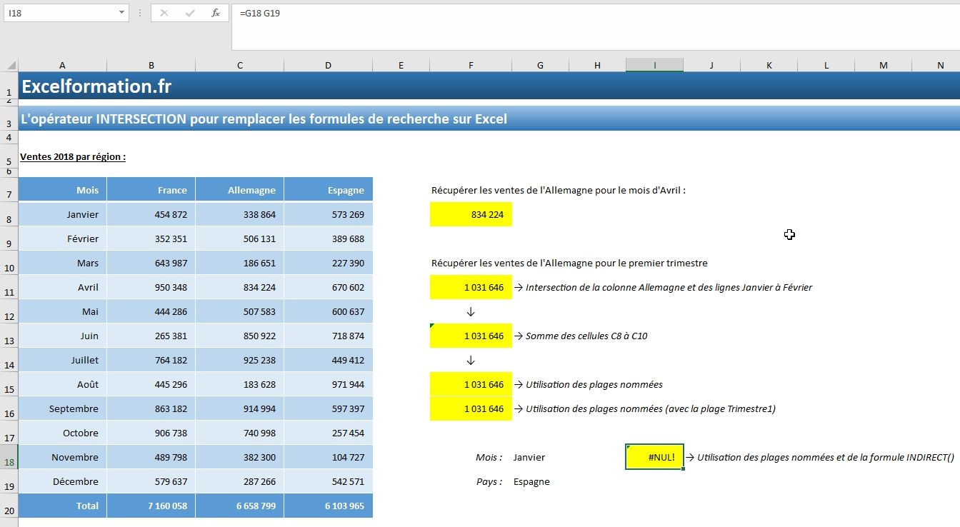Click the Allemagne table header cell
960x527 pixels.
[239, 190]
